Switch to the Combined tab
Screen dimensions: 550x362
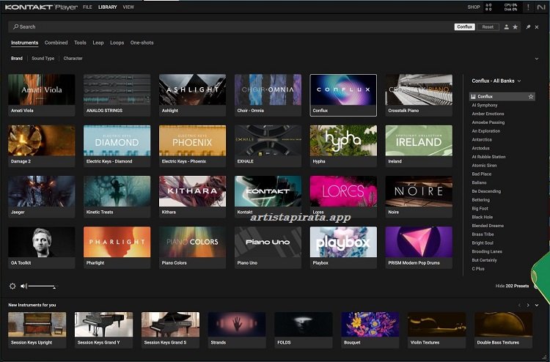pos(56,43)
